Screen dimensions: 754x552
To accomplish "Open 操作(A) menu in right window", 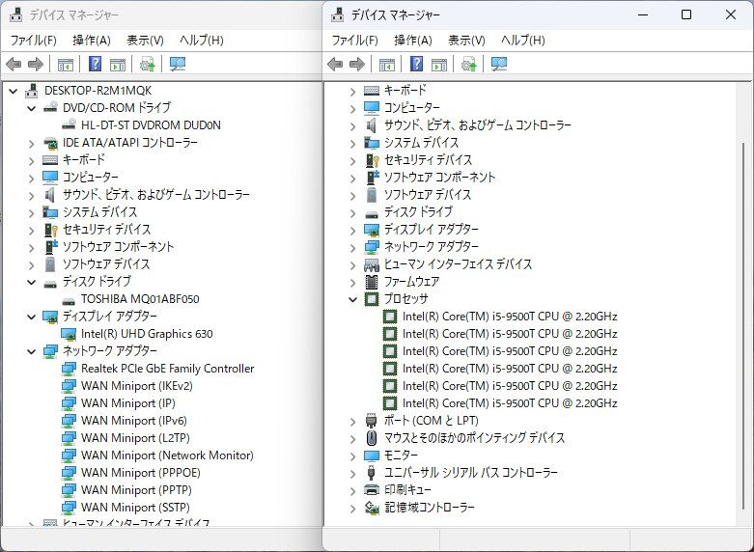I will [413, 40].
